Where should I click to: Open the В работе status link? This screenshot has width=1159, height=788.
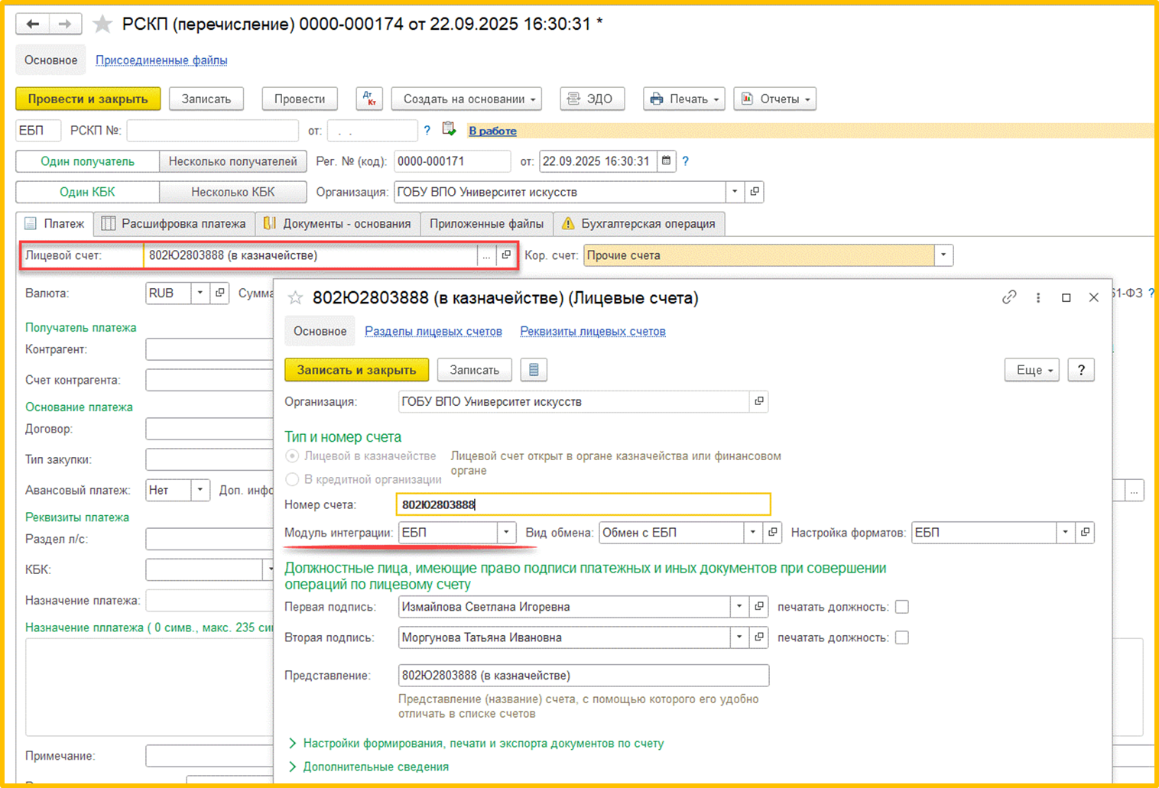coord(492,131)
